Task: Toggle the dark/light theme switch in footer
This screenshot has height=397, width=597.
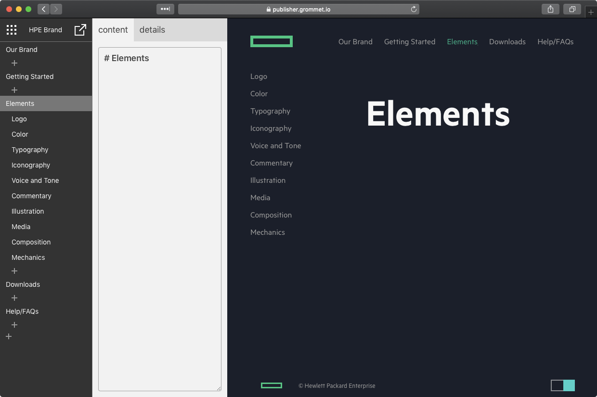Action: tap(563, 385)
